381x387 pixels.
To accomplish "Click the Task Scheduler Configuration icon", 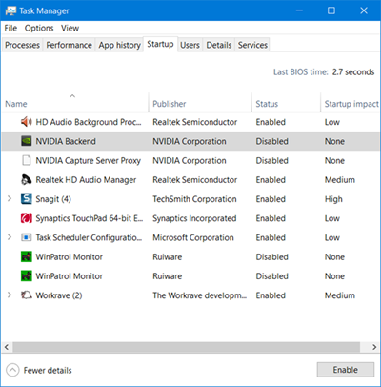I will pyautogui.click(x=27, y=237).
